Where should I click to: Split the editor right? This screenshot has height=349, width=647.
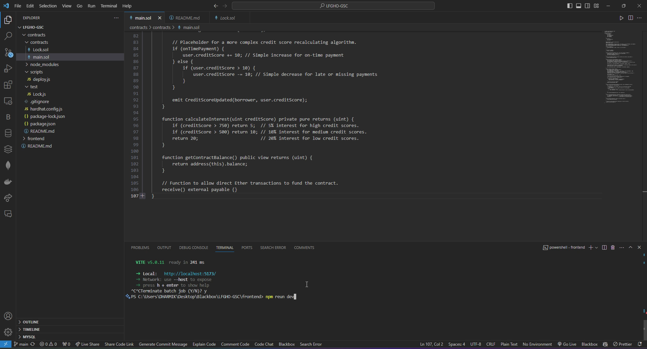coord(630,18)
